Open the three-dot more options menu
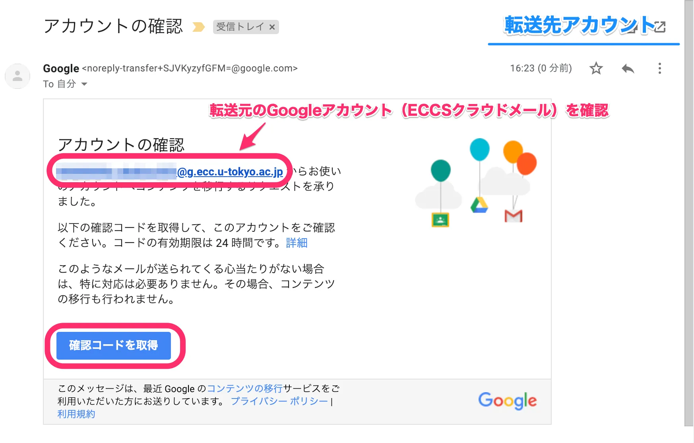694x443 pixels. click(x=659, y=69)
